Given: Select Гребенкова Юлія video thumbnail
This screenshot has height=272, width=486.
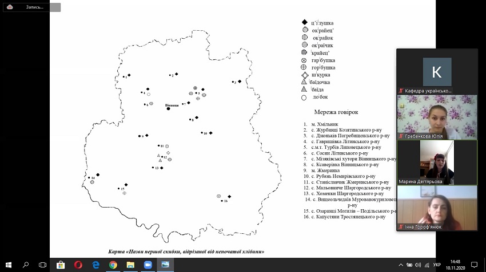Looking at the screenshot, I should pyautogui.click(x=437, y=117).
